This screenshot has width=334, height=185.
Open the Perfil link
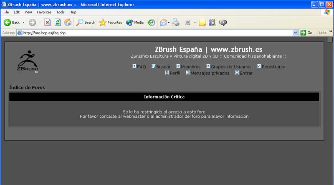point(175,73)
